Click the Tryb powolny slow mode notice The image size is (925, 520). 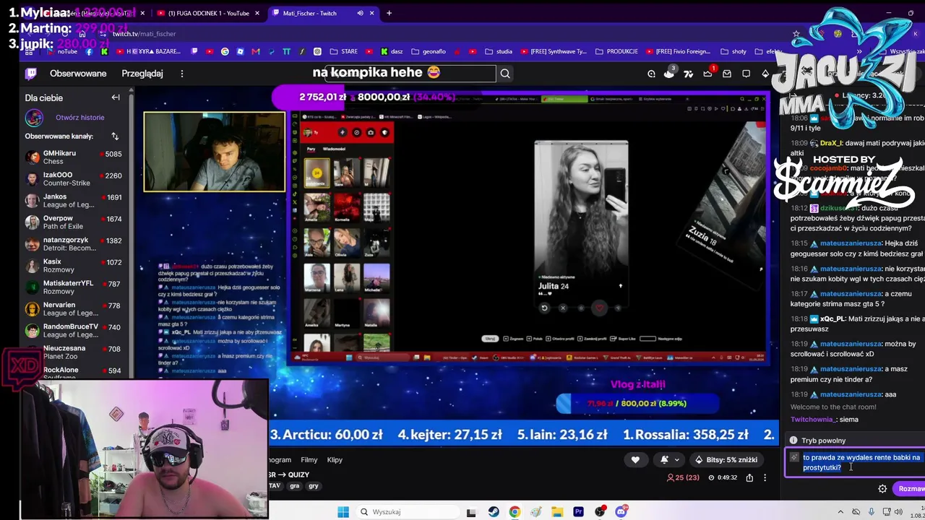823,441
